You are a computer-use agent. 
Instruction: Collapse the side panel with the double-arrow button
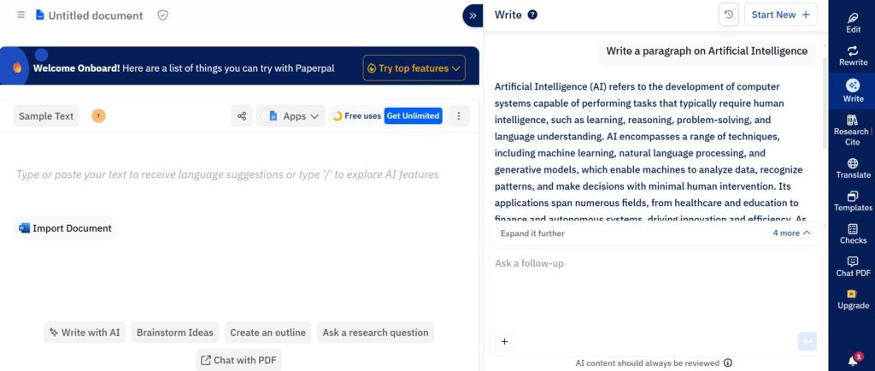coord(472,15)
